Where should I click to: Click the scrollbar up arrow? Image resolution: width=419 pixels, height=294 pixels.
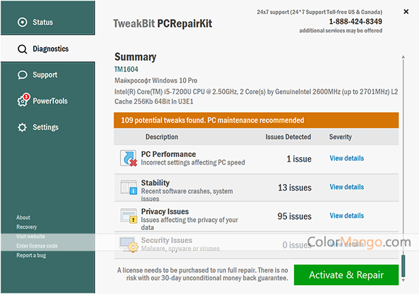click(403, 56)
